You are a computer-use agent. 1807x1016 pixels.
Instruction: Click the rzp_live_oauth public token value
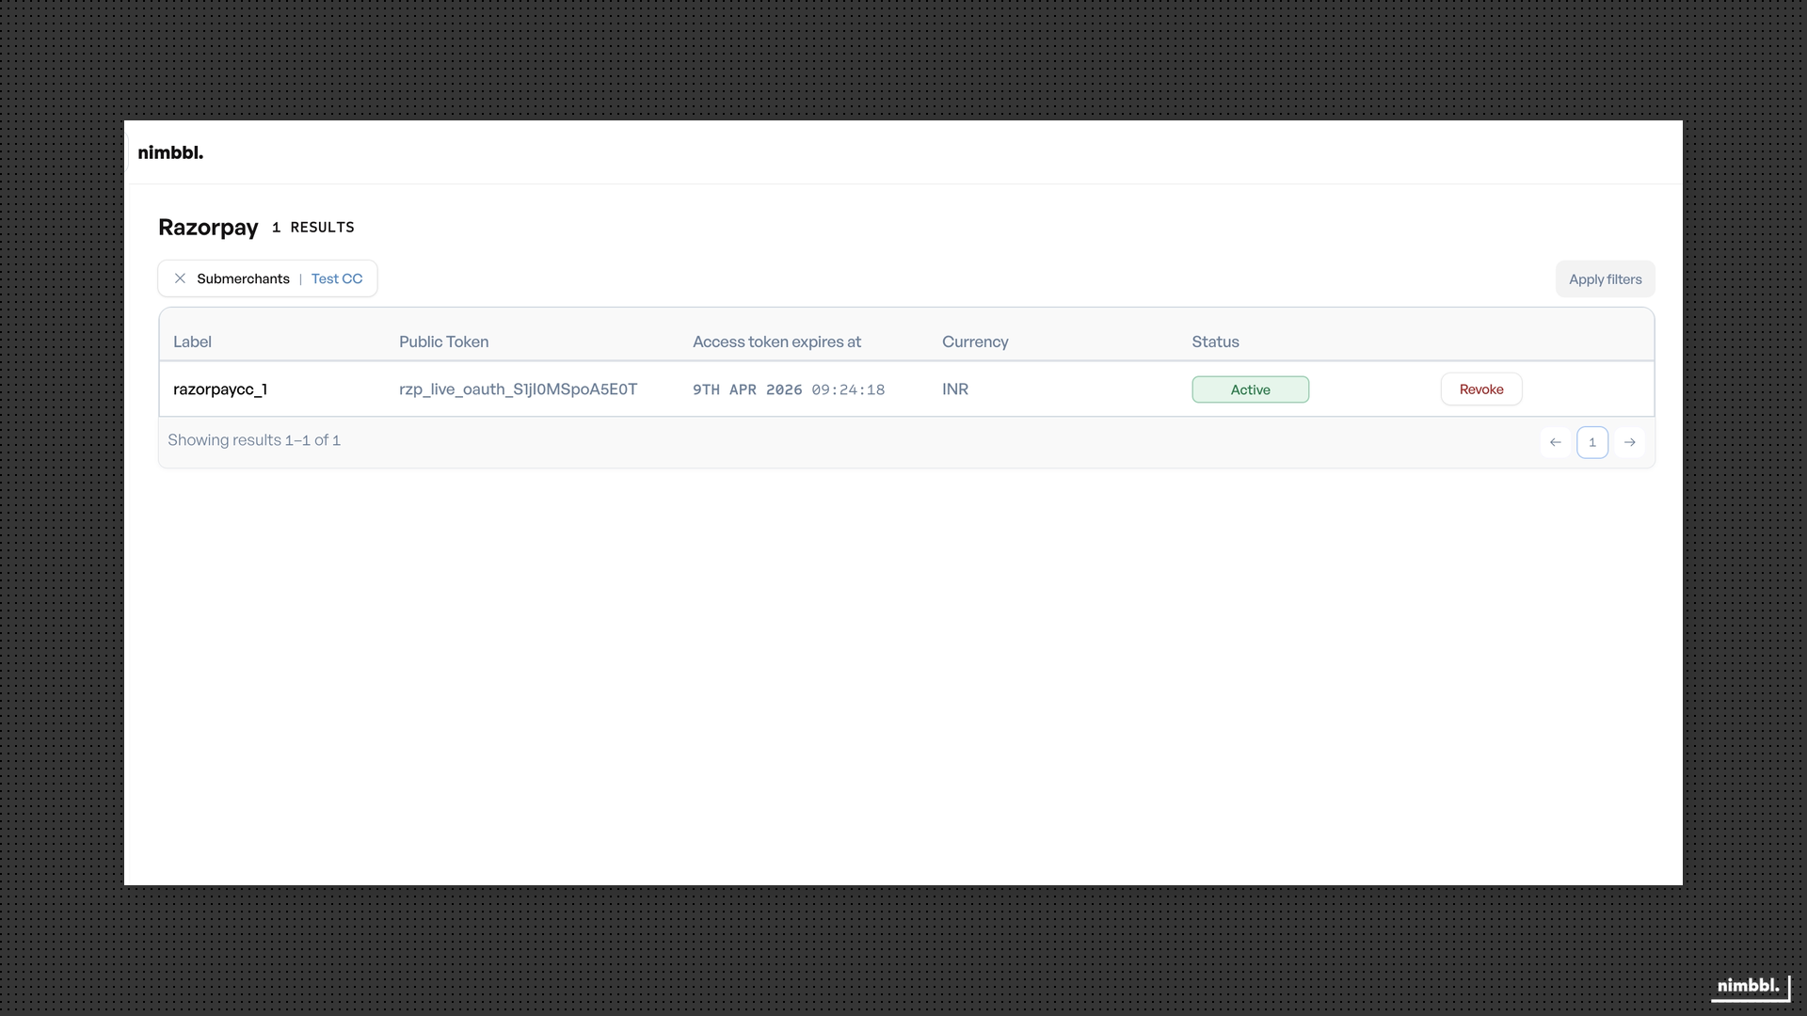pyautogui.click(x=518, y=389)
